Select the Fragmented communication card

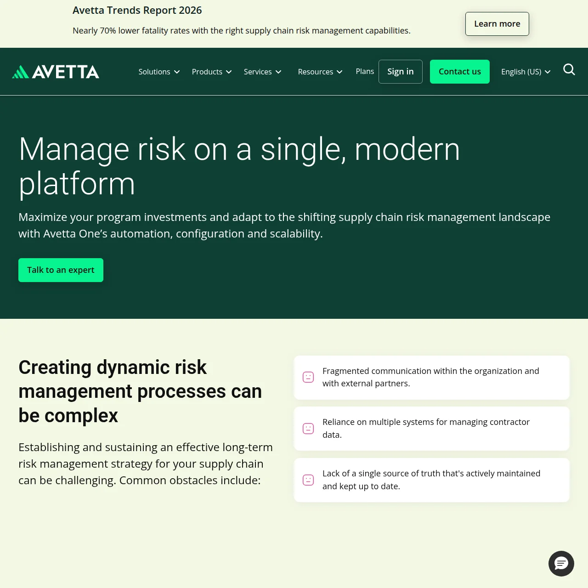pos(432,378)
